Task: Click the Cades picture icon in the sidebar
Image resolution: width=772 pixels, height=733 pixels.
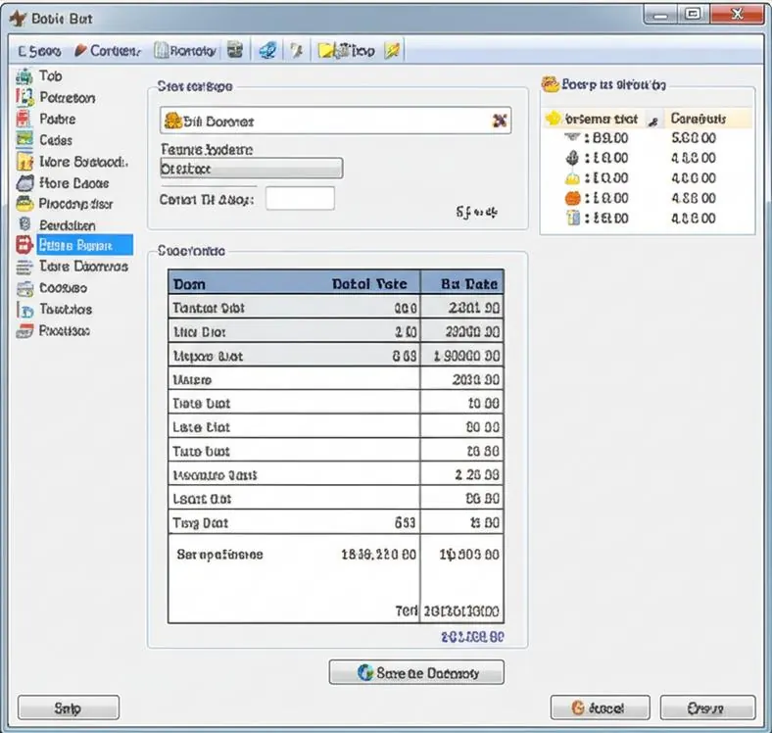Action: point(24,139)
